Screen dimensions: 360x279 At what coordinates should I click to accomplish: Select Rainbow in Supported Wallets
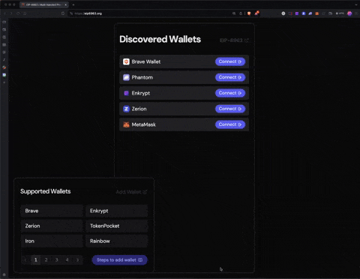click(116, 241)
